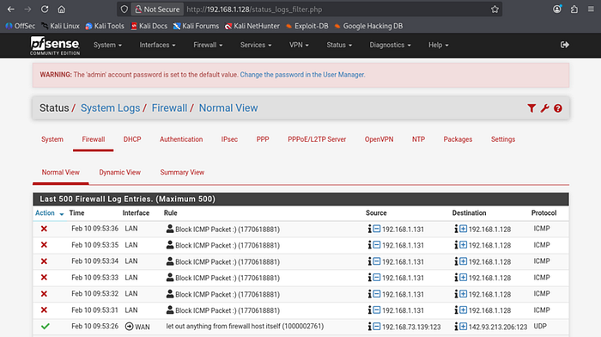Open the Dynamic View sub-tab
The image size is (601, 337).
point(120,172)
